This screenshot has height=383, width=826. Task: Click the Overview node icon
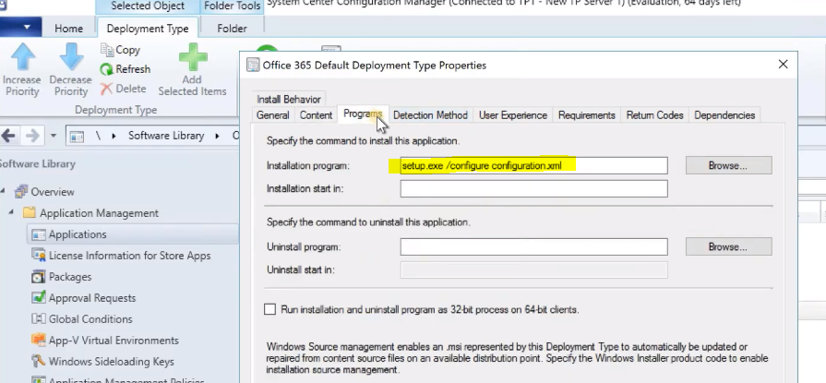tap(21, 192)
